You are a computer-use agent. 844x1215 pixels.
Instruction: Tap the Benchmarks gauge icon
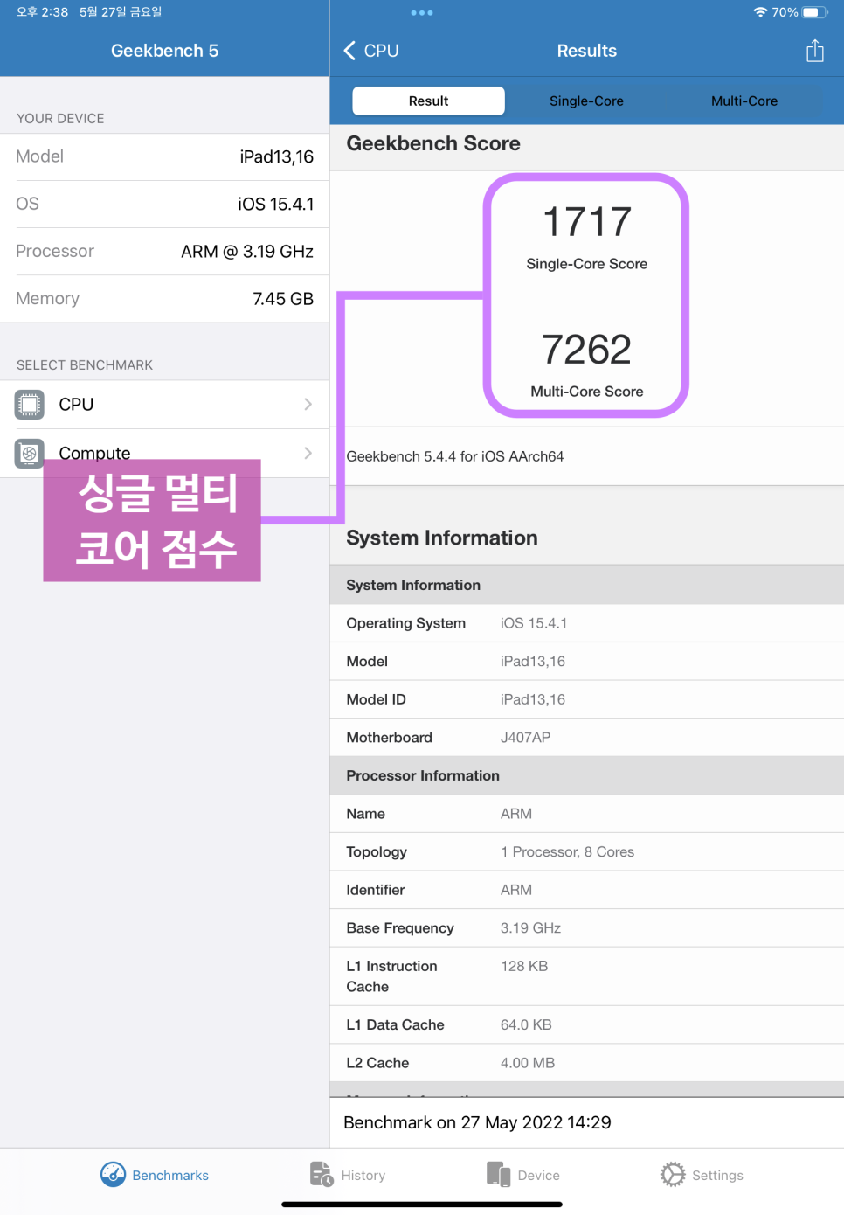pyautogui.click(x=113, y=1175)
